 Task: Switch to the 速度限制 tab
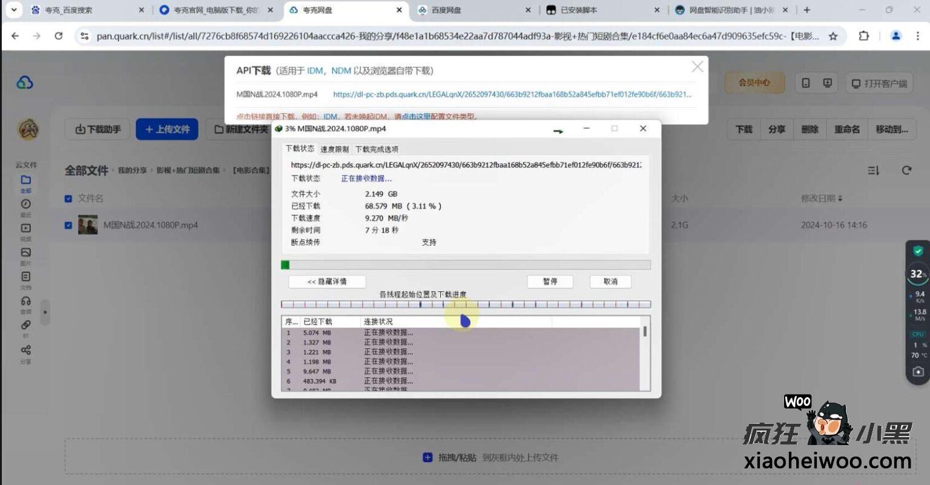tap(334, 149)
